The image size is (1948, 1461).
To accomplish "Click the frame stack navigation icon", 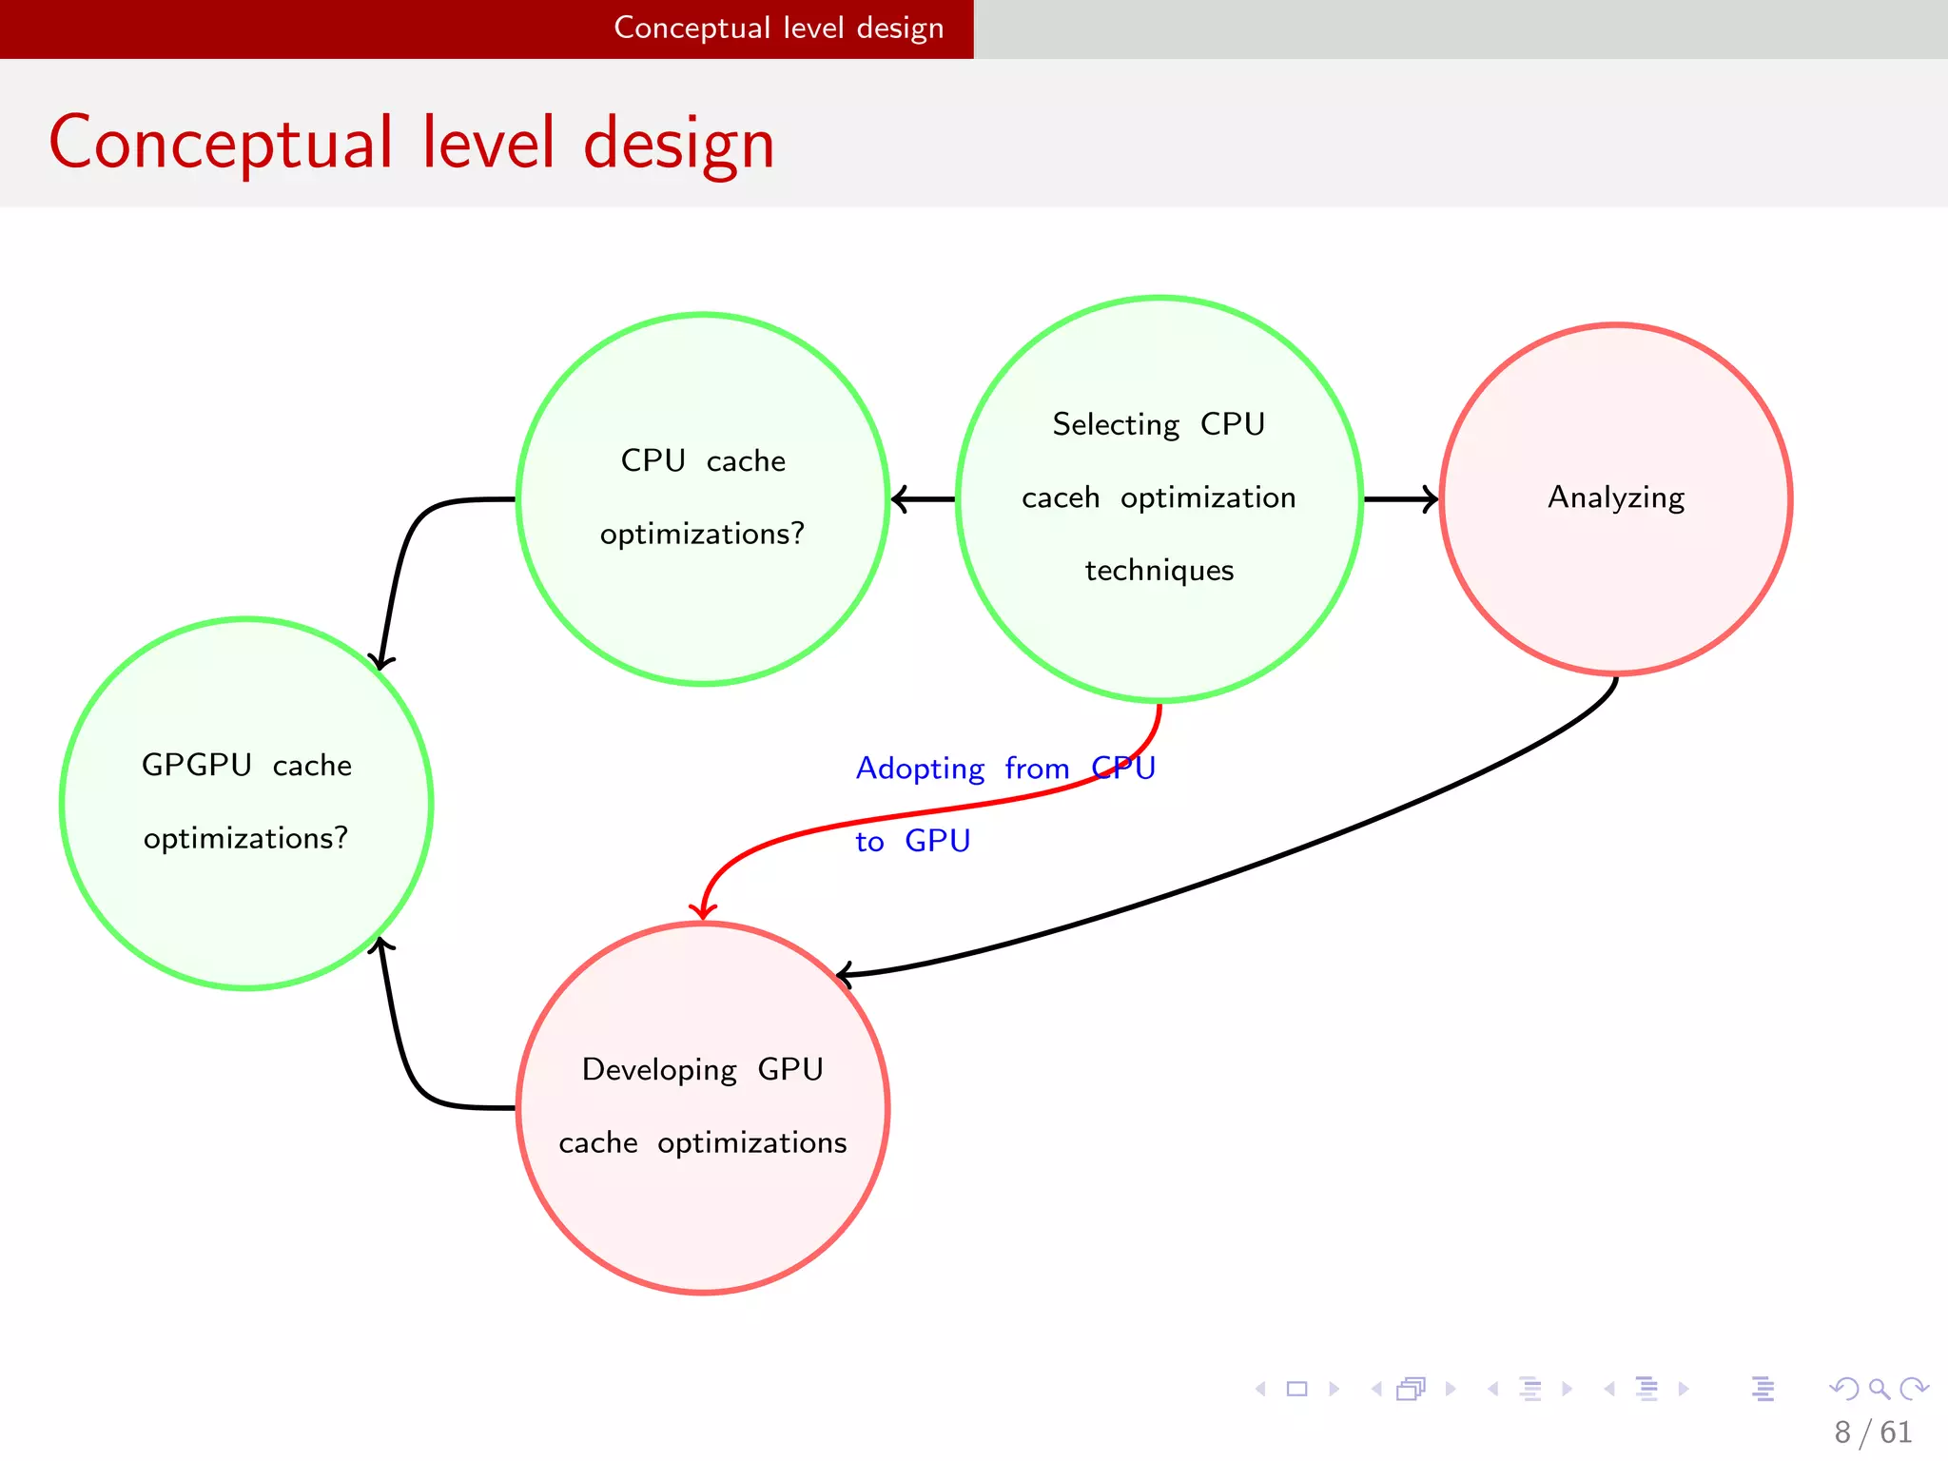I will pyautogui.click(x=1411, y=1389).
